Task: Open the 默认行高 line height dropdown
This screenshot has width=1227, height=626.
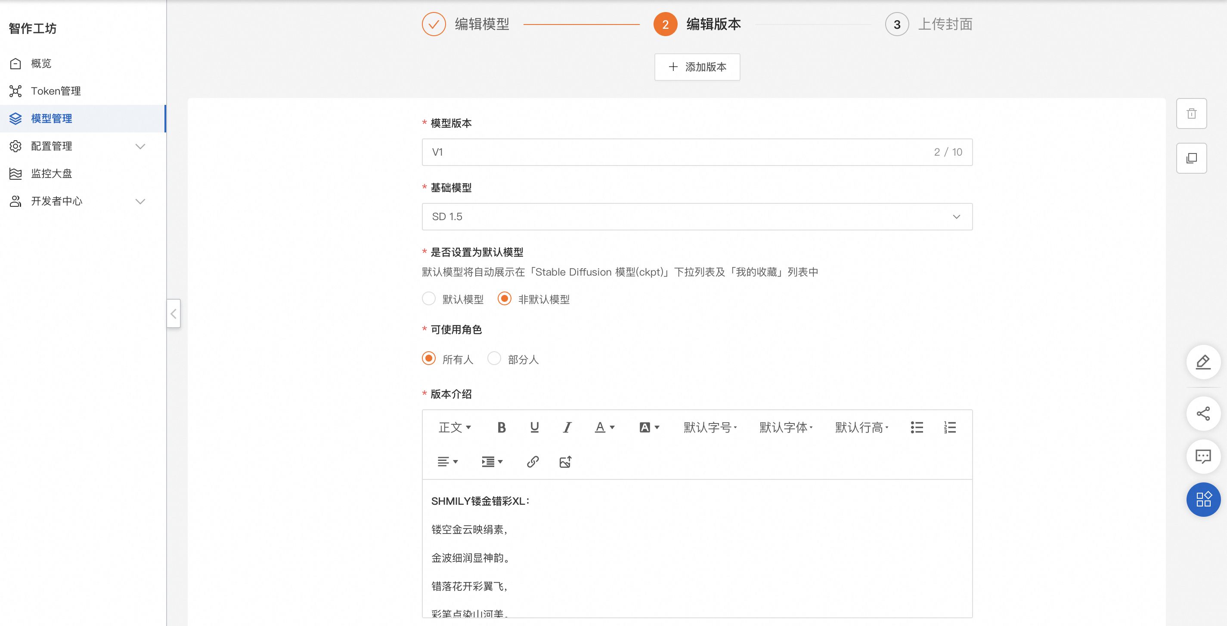Action: [861, 427]
